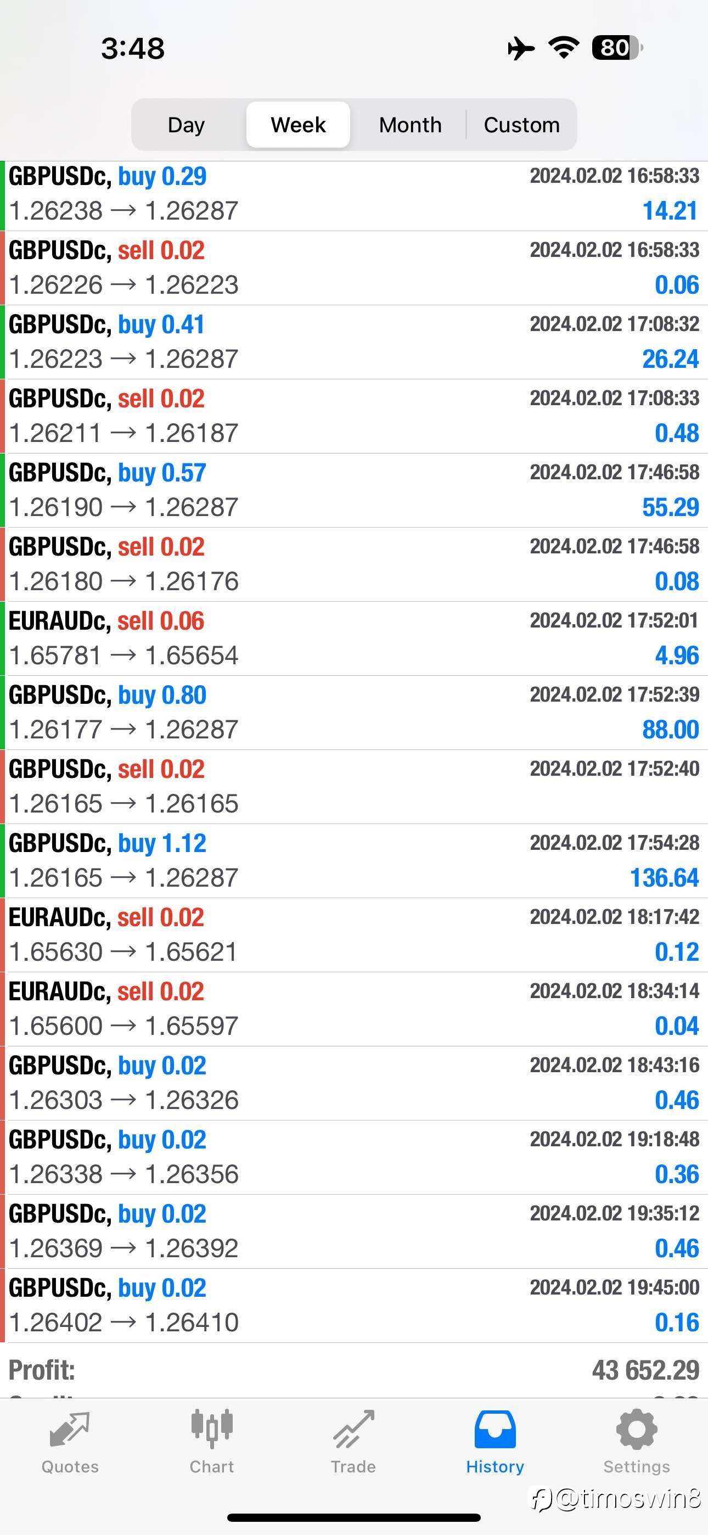The height and width of the screenshot is (1535, 708).
Task: Open GBPUSDc buy 0.57 deal details
Action: point(354,490)
